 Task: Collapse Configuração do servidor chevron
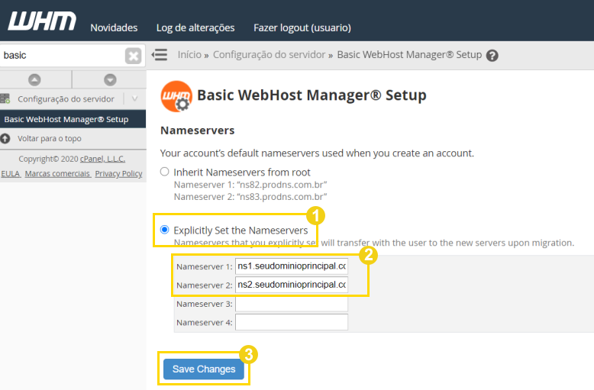coord(134,98)
